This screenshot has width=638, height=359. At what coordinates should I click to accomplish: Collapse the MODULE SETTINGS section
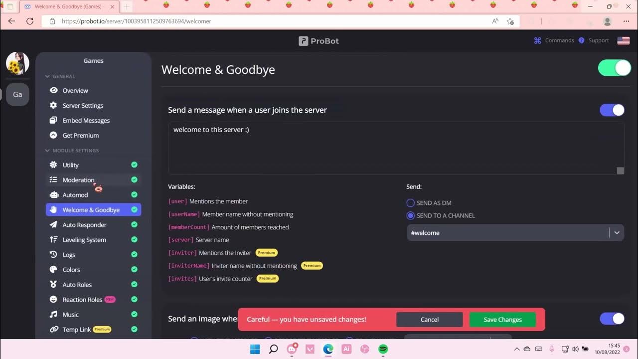click(72, 150)
